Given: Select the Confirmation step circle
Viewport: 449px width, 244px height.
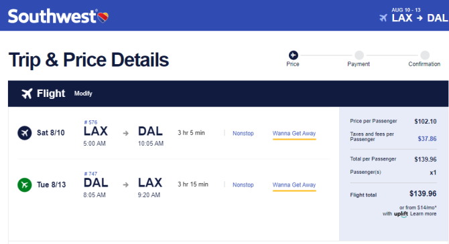Looking at the screenshot, I should pyautogui.click(x=425, y=55).
